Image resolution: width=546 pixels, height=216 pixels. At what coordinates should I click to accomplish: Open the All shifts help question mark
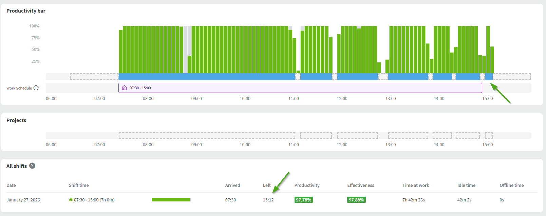point(32,166)
